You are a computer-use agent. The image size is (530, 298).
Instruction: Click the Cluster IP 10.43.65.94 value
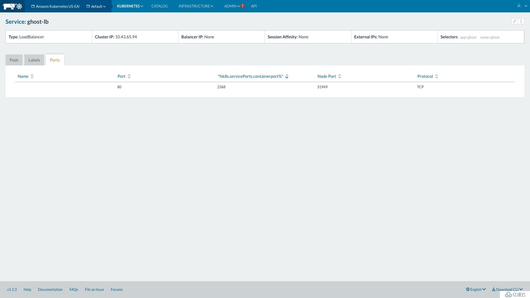pyautogui.click(x=126, y=37)
